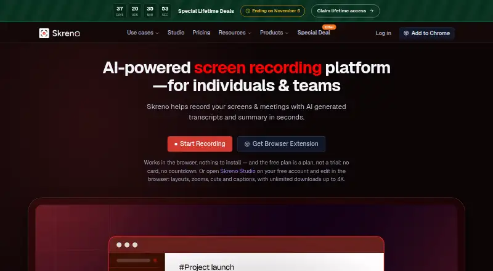Click the chevron beside Products
The image size is (493, 271).
pyautogui.click(x=287, y=33)
